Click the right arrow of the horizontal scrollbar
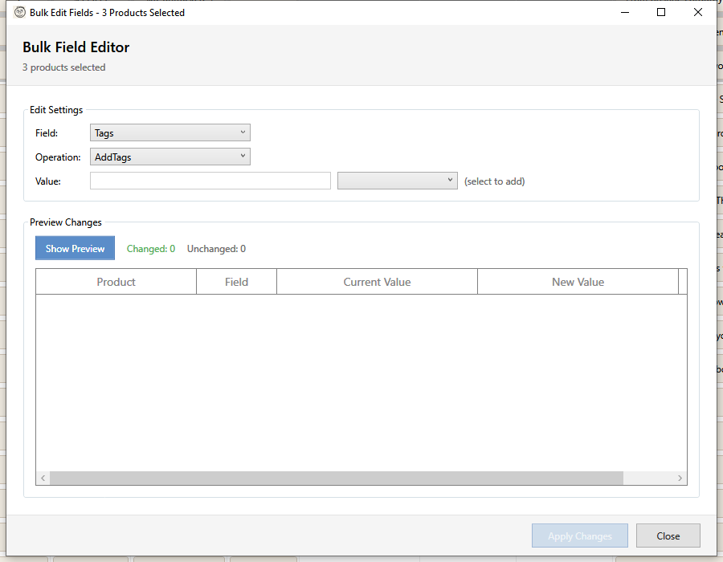 click(x=680, y=478)
